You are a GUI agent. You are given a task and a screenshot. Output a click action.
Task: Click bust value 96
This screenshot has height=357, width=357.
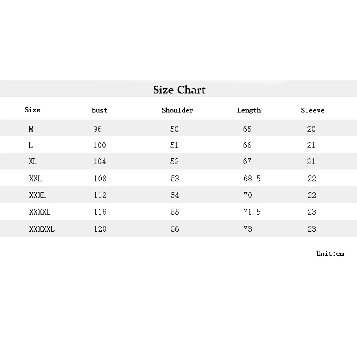tap(98, 129)
